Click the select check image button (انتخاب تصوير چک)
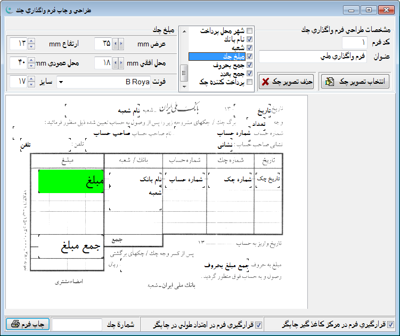400x336 pixels. pos(354,82)
